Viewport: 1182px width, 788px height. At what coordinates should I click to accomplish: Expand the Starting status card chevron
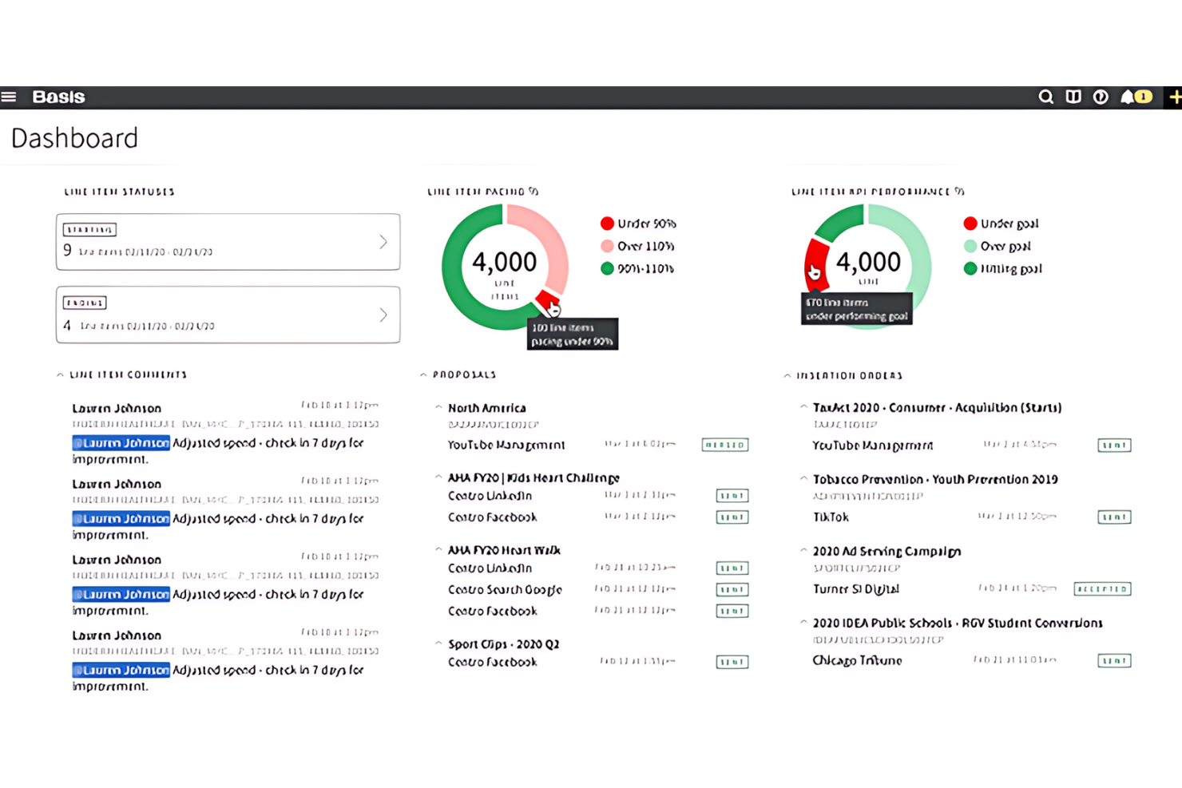point(383,242)
